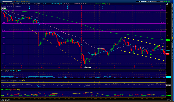
Task: Click the $1553.8 Fibonacci price label
Action: click(x=162, y=22)
